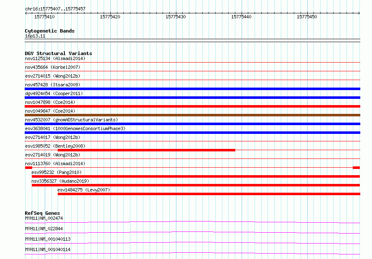Click the blue bar under dgv4924n54
Image resolution: width=372 pixels, height=259 pixels.
(x=192, y=98)
